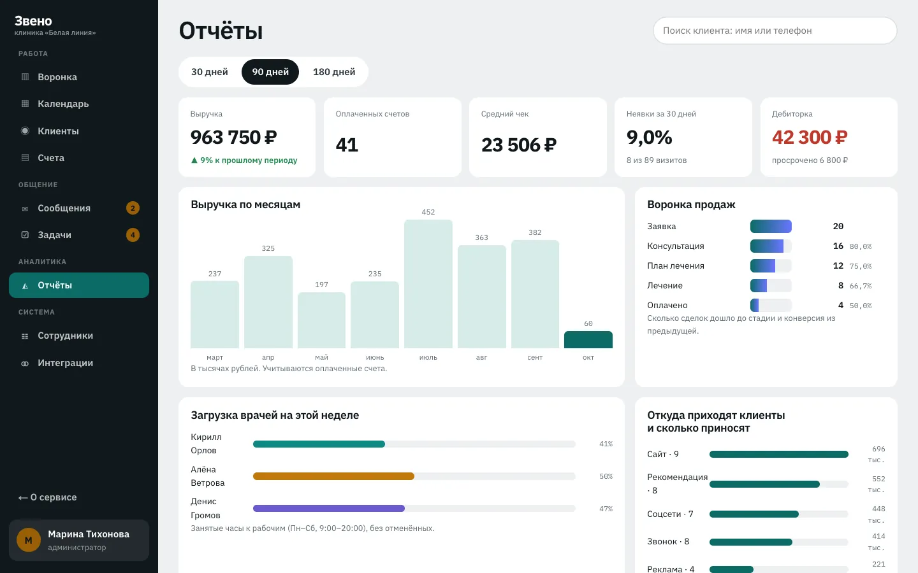Open Счета in the sidebar
This screenshot has width=918, height=573.
click(x=79, y=158)
